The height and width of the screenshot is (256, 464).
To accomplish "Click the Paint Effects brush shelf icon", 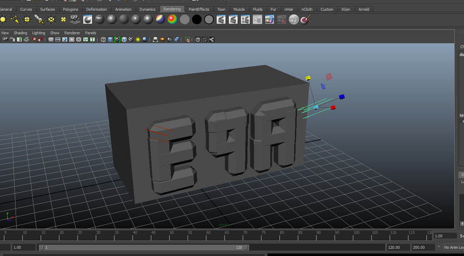I will pos(306,19).
